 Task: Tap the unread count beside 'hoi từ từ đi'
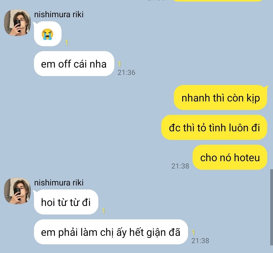[x=103, y=211]
